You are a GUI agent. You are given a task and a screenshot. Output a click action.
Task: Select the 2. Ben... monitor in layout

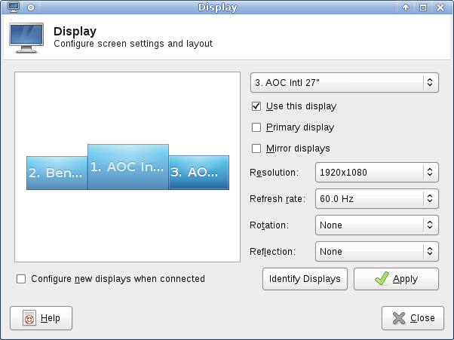pyautogui.click(x=57, y=173)
